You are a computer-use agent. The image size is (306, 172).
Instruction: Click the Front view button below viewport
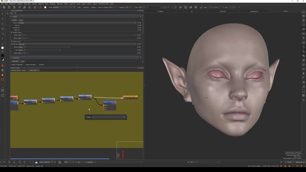289,162
